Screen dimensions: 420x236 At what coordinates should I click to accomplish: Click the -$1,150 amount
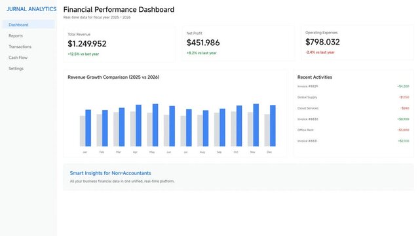click(x=404, y=97)
